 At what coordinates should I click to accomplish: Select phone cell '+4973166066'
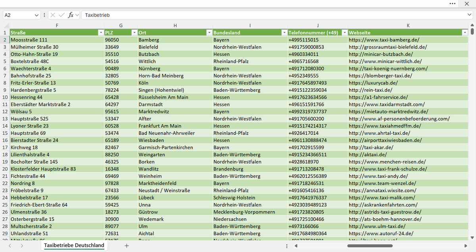[x=318, y=226]
